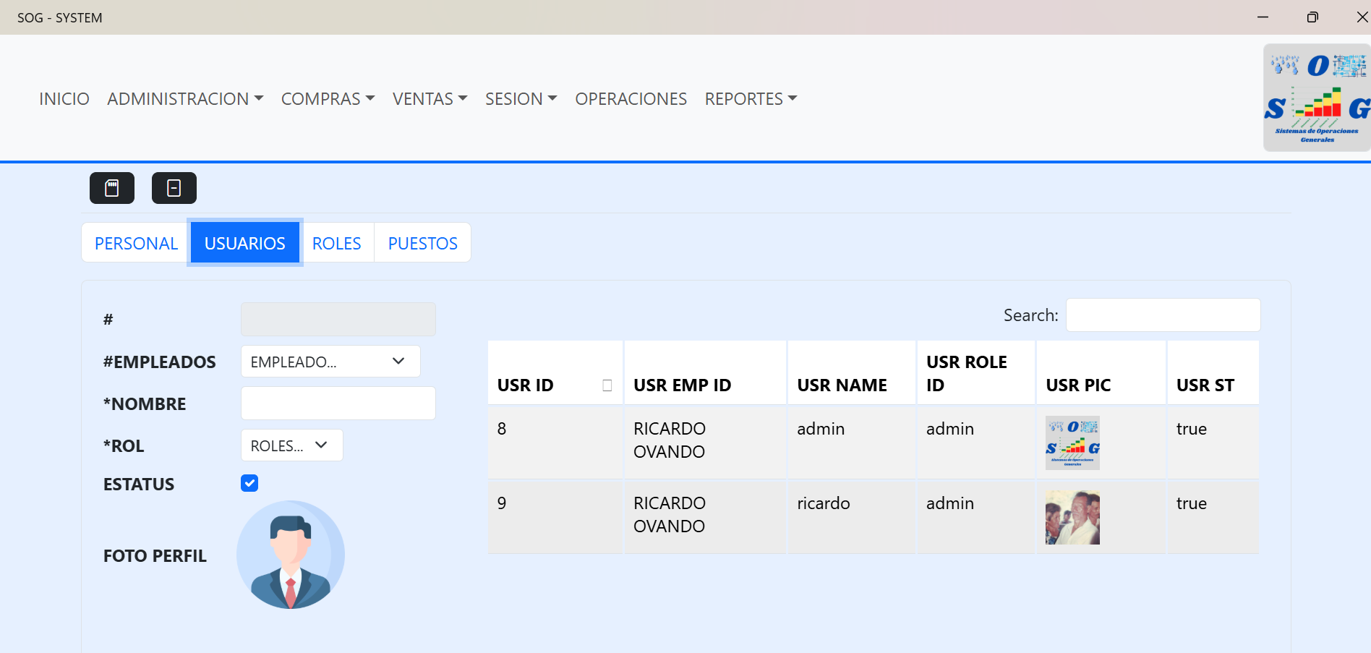Image resolution: width=1371 pixels, height=653 pixels.
Task: Maximize the SOG - SYSTEM window
Action: tap(1312, 17)
